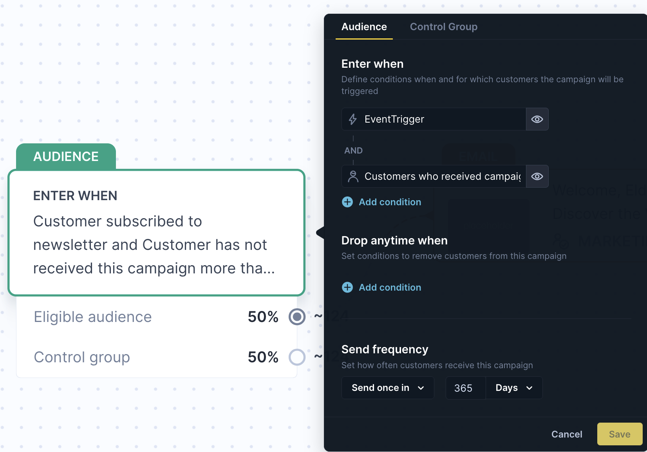The image size is (647, 452).
Task: Click the plus icon under Enter when conditions
Action: coord(347,202)
